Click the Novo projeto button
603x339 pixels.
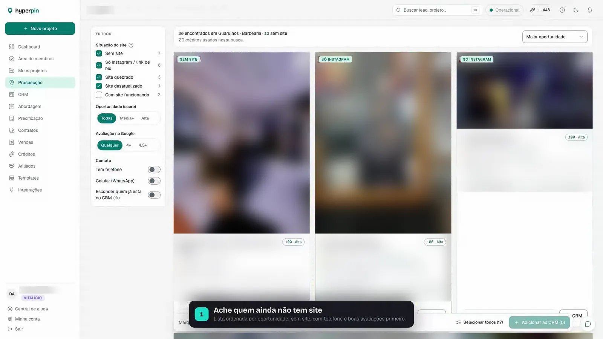point(40,29)
